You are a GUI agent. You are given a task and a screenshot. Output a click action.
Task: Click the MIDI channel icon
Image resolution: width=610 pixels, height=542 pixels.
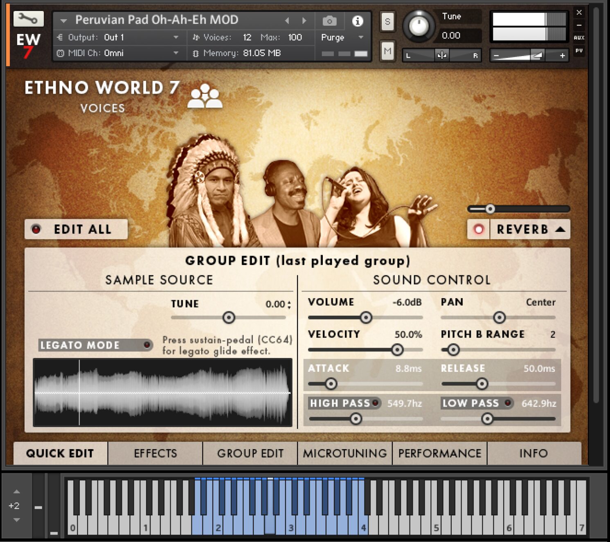click(61, 53)
